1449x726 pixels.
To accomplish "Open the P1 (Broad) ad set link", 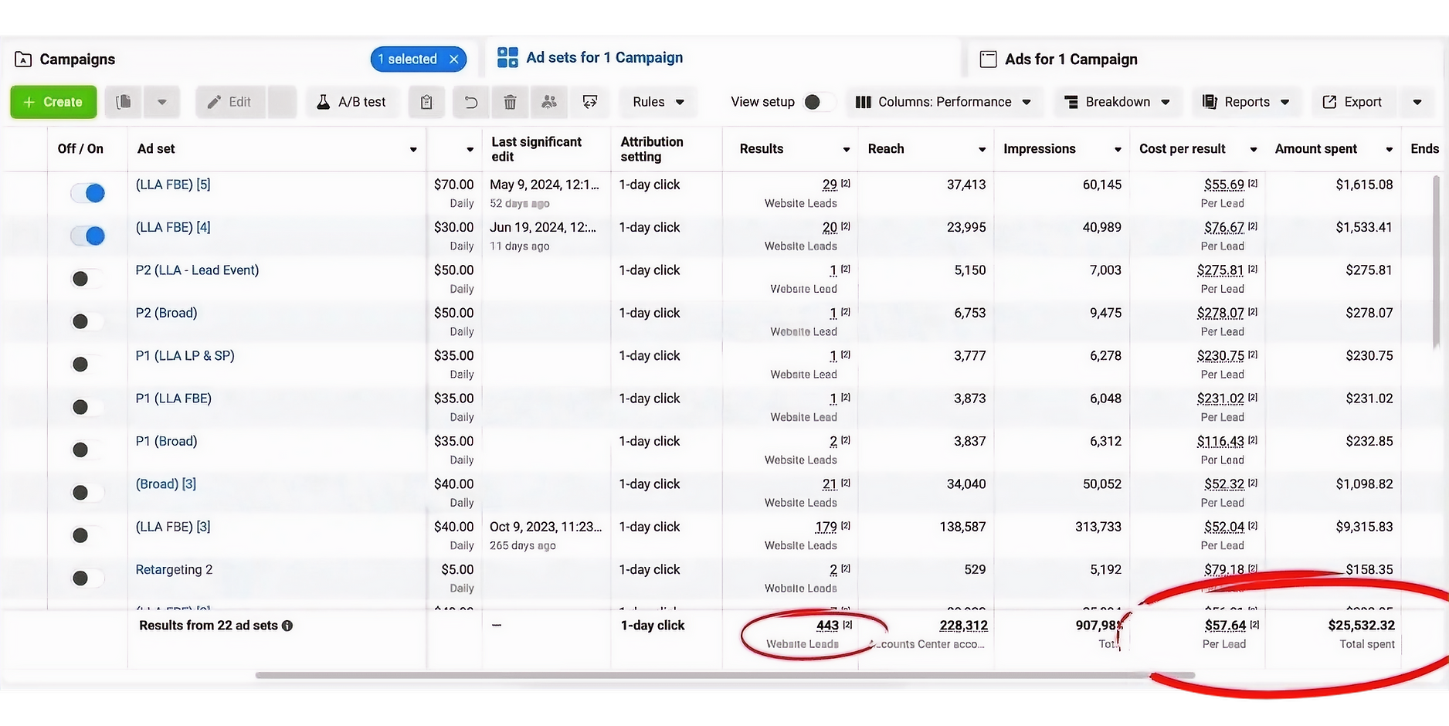I will (x=166, y=441).
